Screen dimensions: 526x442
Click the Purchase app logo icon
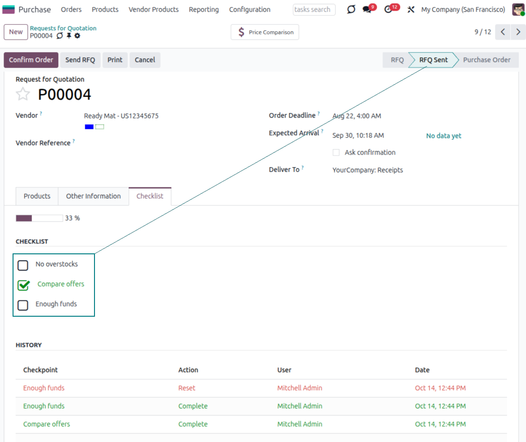(8, 9)
